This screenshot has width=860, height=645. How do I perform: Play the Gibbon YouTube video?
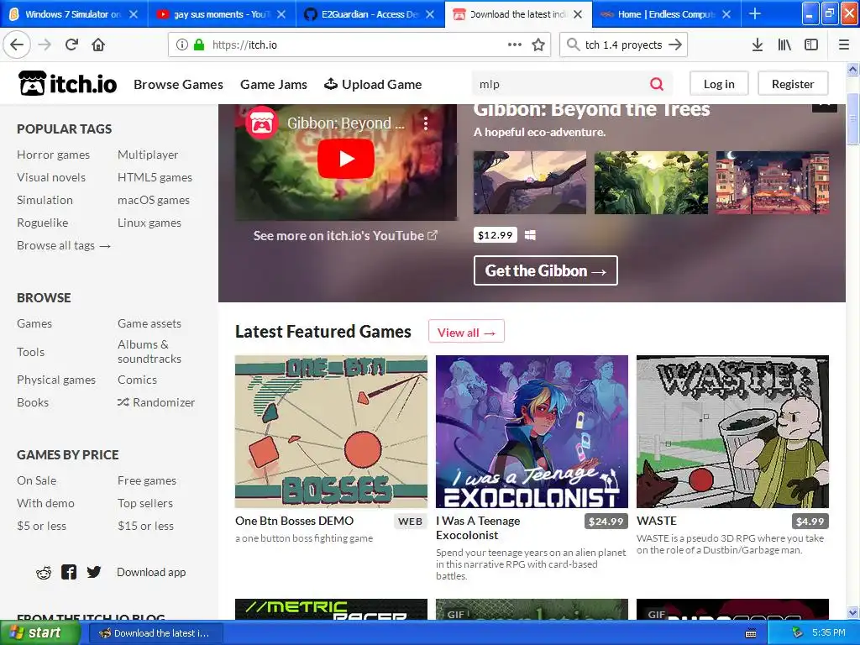(x=346, y=159)
